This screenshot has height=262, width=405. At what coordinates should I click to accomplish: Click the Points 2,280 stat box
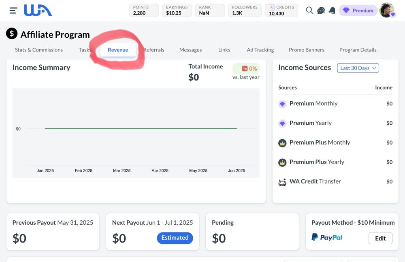(144, 11)
